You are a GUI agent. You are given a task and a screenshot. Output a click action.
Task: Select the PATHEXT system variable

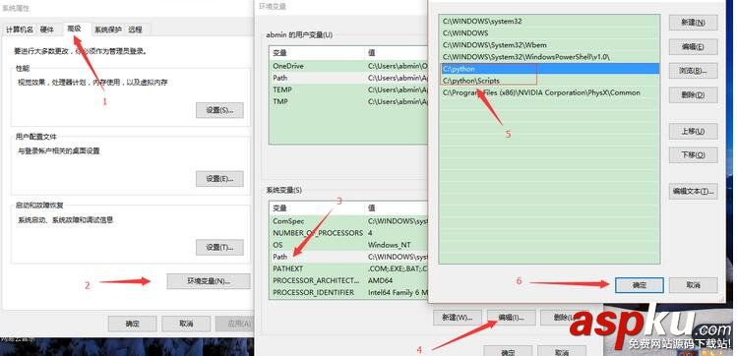pos(348,268)
